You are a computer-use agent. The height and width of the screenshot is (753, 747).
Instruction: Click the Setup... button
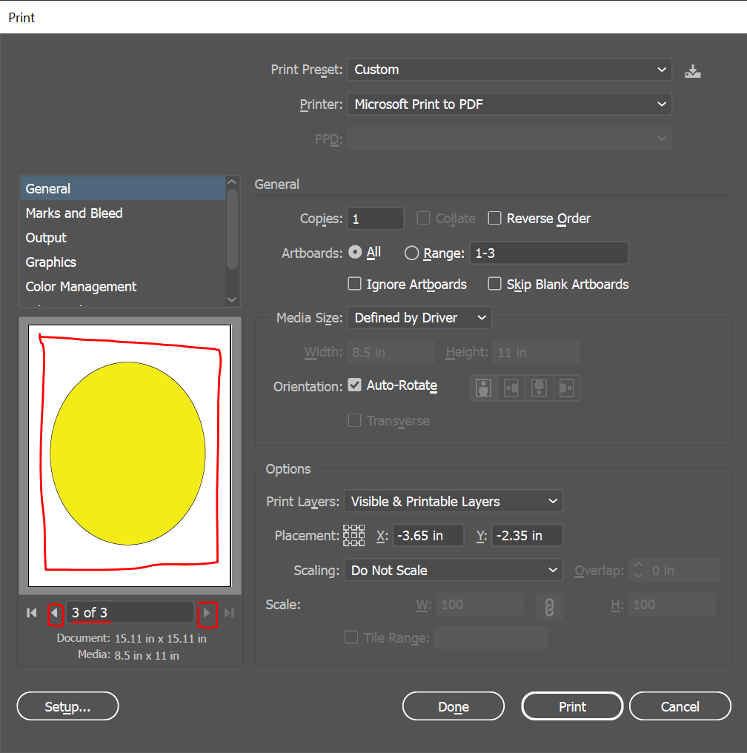67,706
